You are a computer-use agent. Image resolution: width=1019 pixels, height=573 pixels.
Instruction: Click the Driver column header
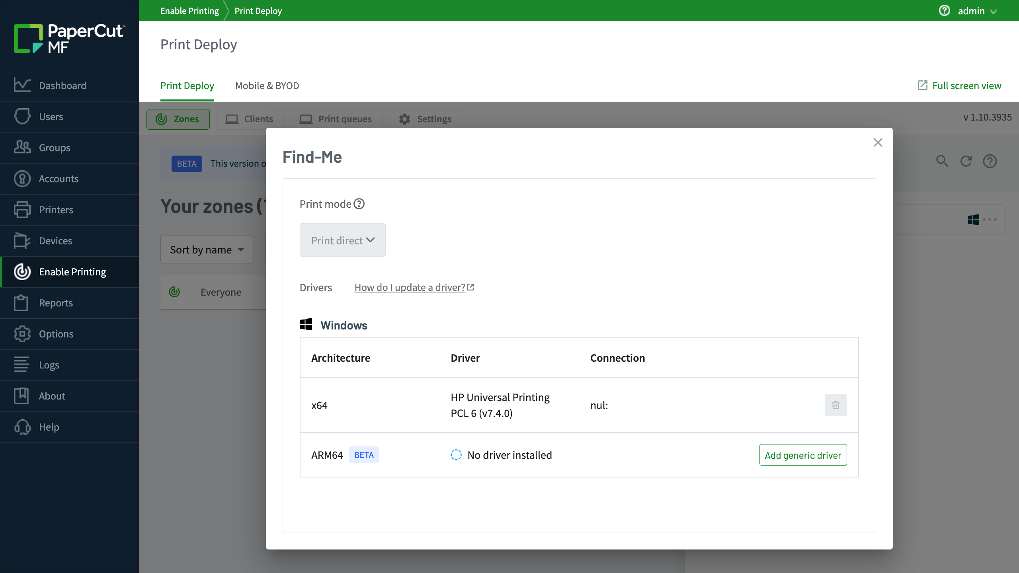465,358
